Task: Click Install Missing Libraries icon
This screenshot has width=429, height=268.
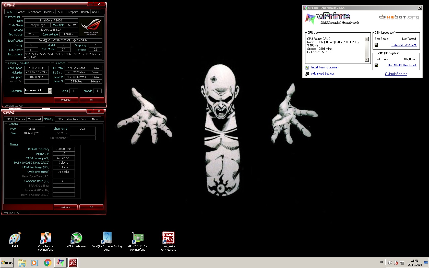Action: (307, 68)
